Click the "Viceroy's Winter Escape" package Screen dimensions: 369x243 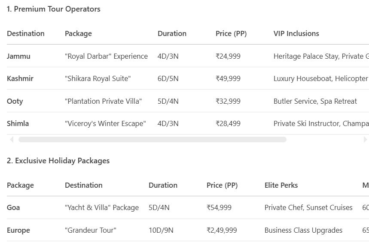(105, 123)
